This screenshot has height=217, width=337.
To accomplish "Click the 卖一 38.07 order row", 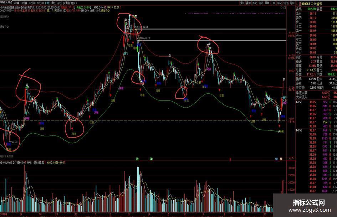I will pos(316,31).
